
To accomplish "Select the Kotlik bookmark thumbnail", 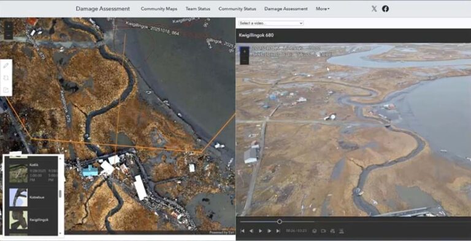I will click(18, 173).
